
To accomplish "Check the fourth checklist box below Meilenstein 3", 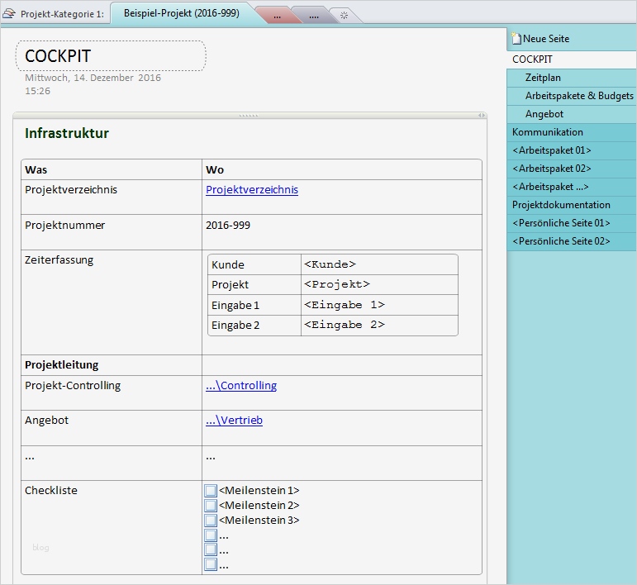I will (211, 535).
